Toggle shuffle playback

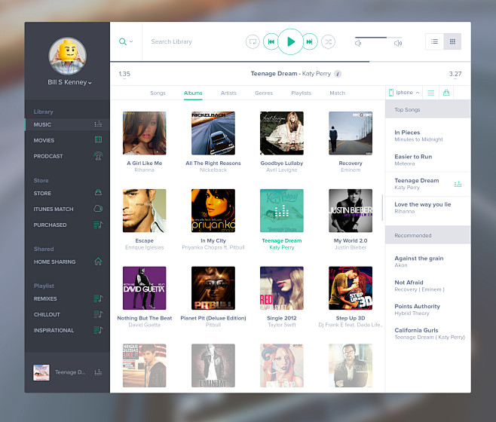point(328,41)
